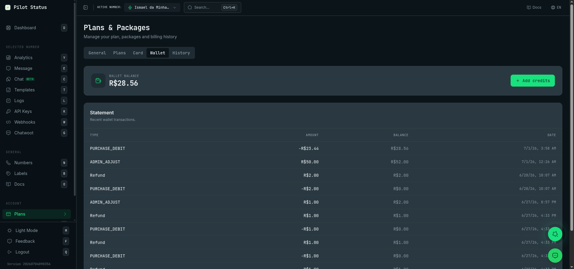This screenshot has height=269, width=574.
Task: Click the AMOUNT column header
Action: [312, 135]
